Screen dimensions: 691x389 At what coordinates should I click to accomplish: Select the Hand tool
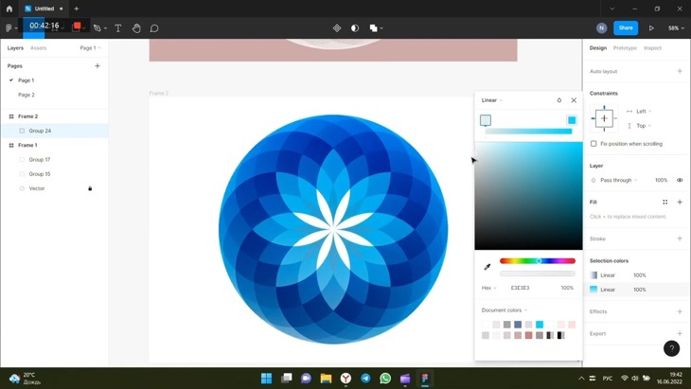tap(136, 28)
